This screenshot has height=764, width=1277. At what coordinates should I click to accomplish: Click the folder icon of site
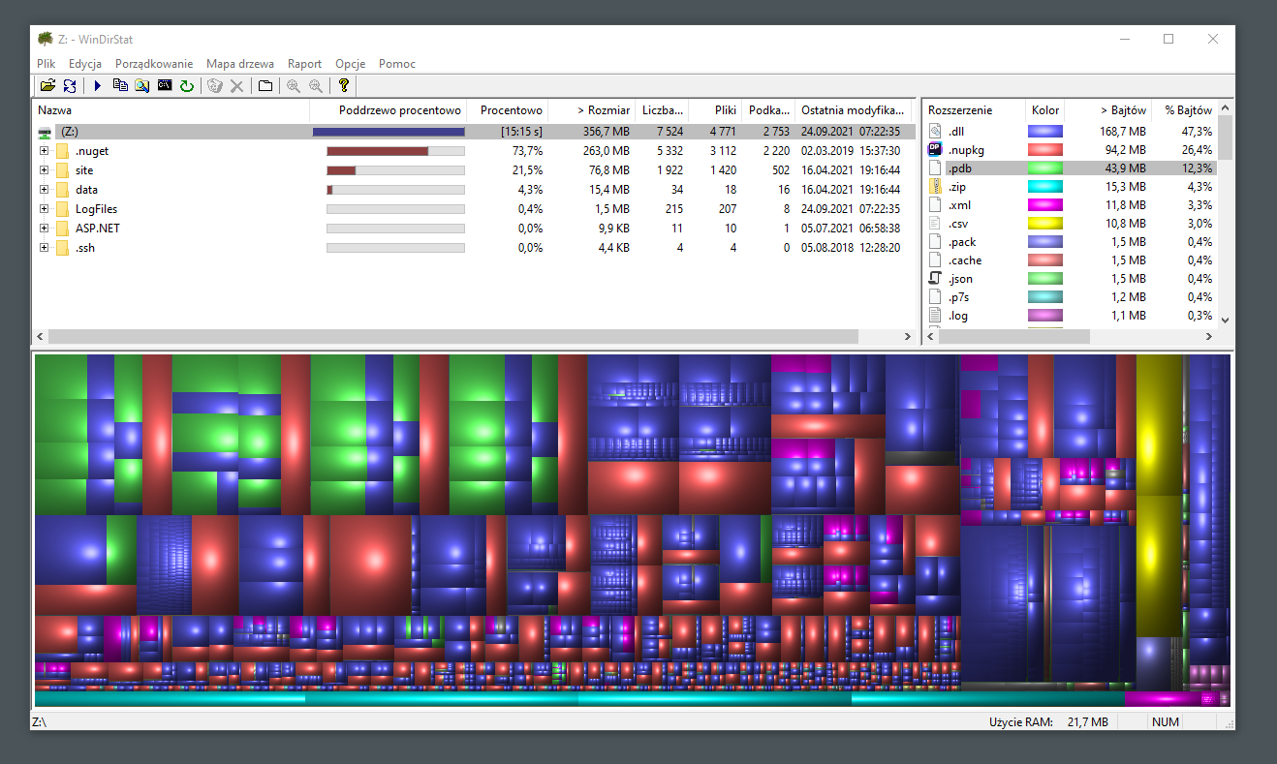tap(63, 170)
